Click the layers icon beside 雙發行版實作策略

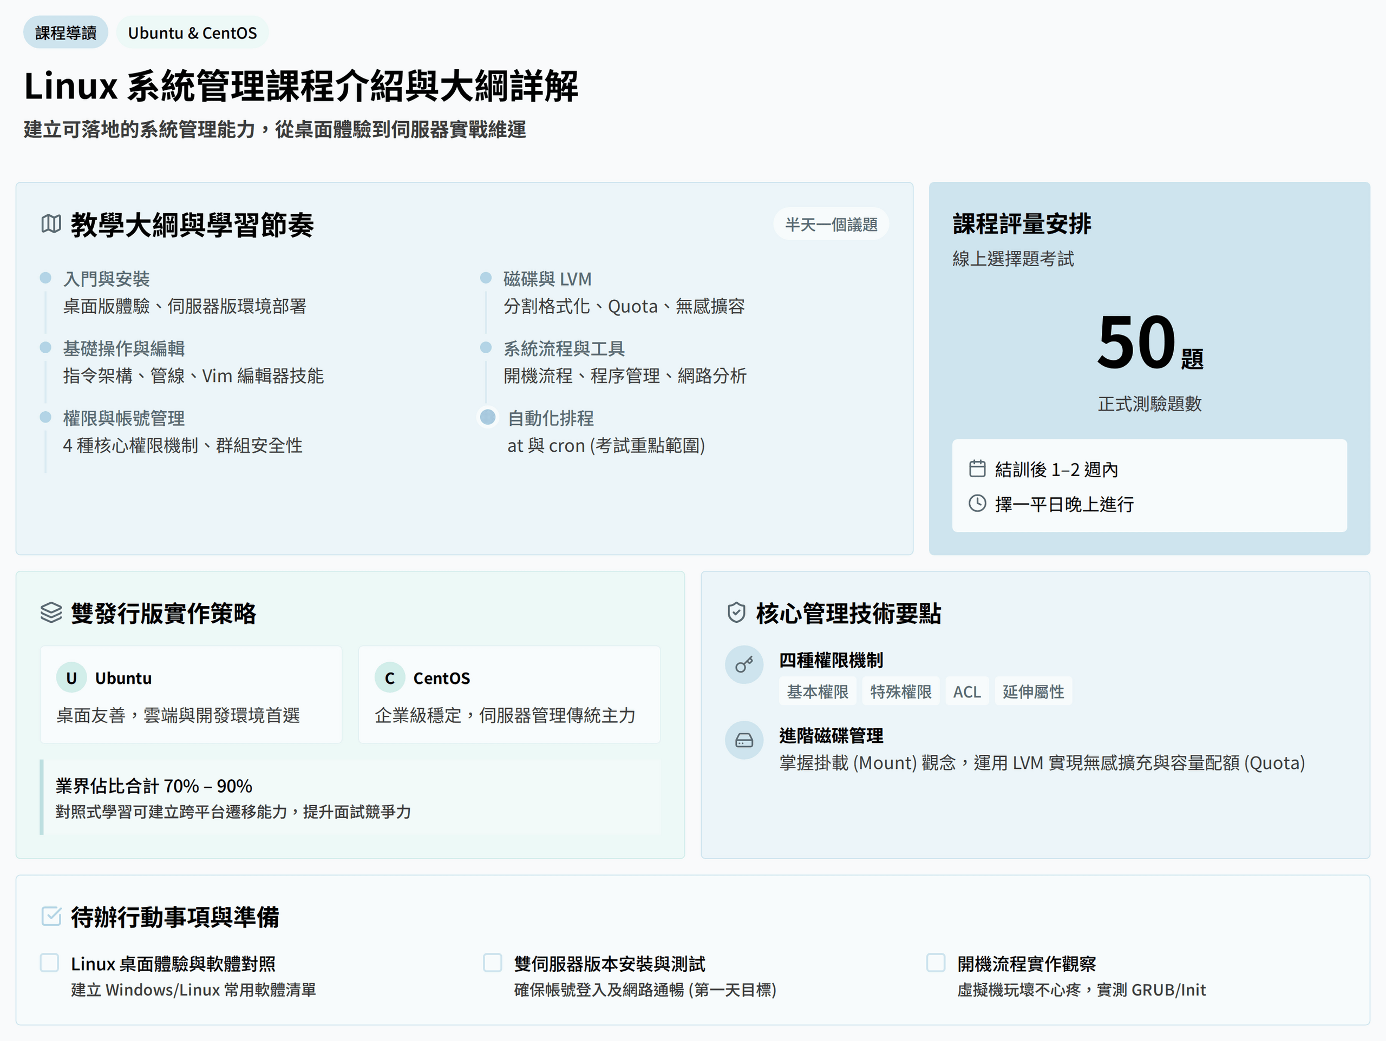pos(51,612)
